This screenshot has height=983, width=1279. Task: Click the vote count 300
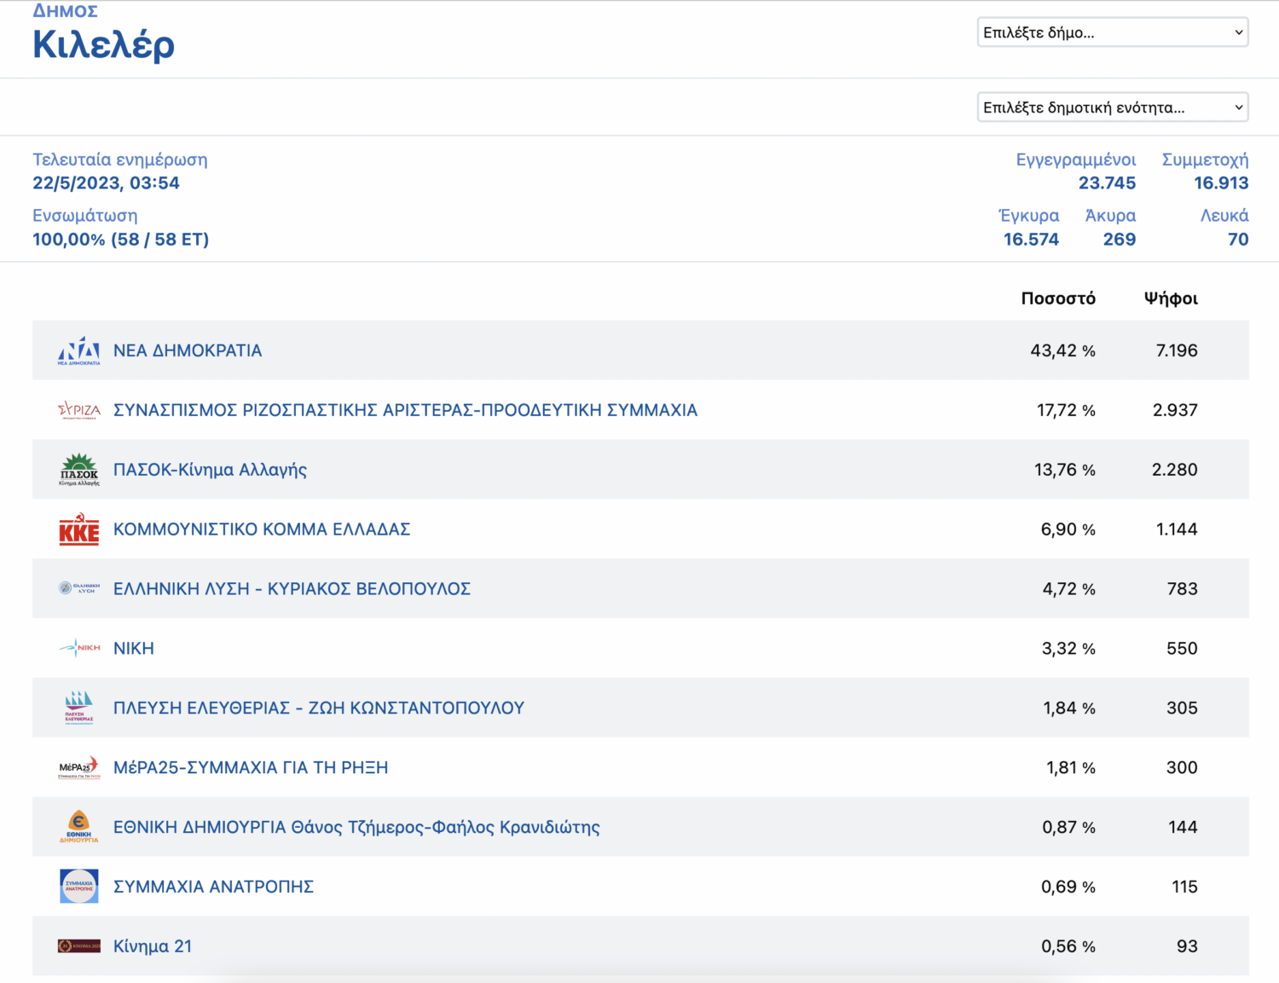[1182, 768]
